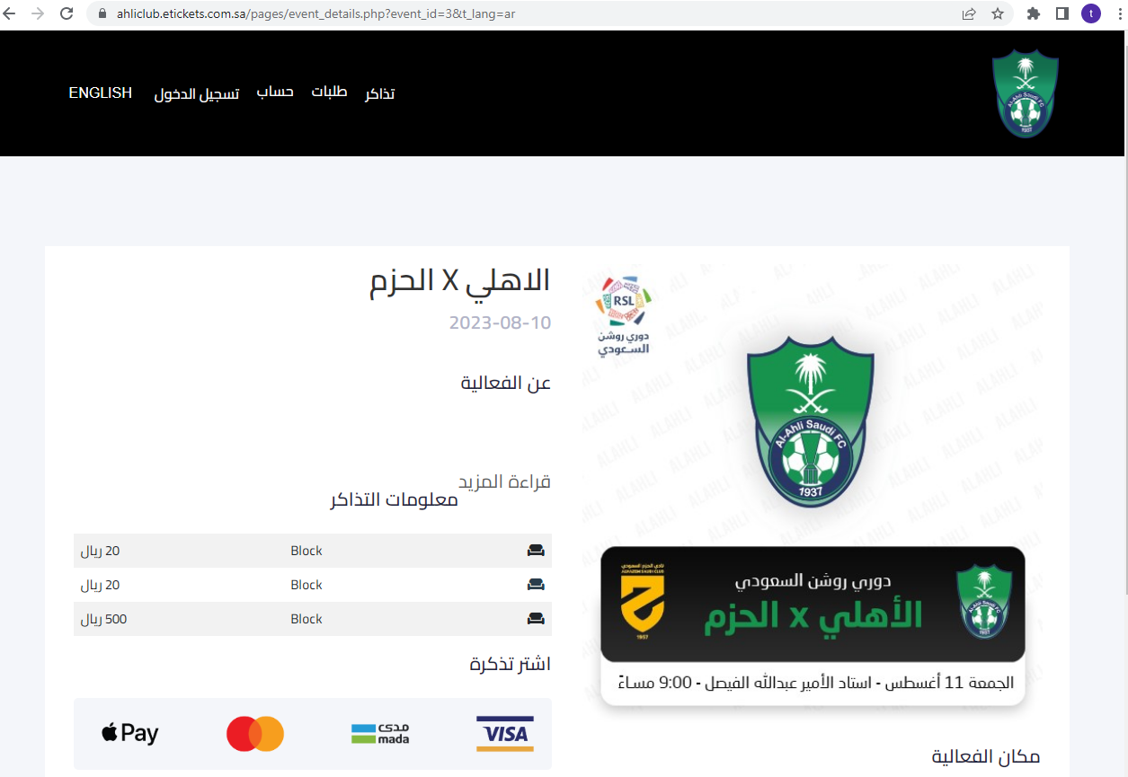Click the browser forward arrow
This screenshot has height=777, width=1128.
pyautogui.click(x=38, y=13)
